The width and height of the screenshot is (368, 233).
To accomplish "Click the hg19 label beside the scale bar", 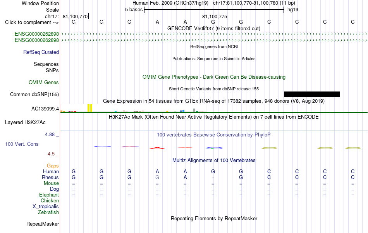I will 293,10.
